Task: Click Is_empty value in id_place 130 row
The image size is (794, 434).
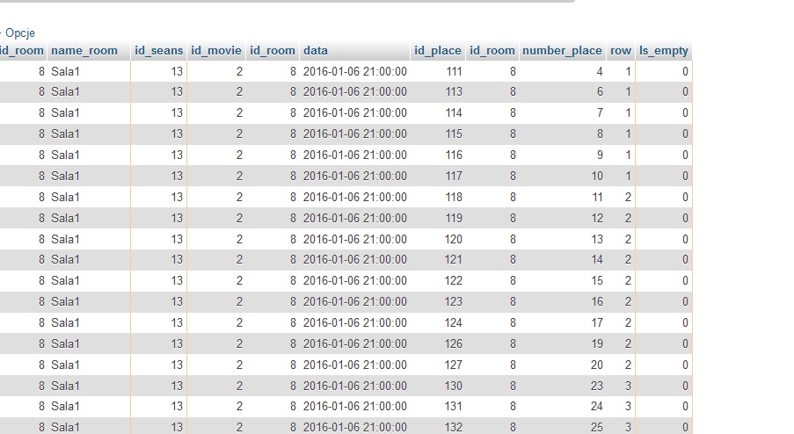Action: coord(685,386)
